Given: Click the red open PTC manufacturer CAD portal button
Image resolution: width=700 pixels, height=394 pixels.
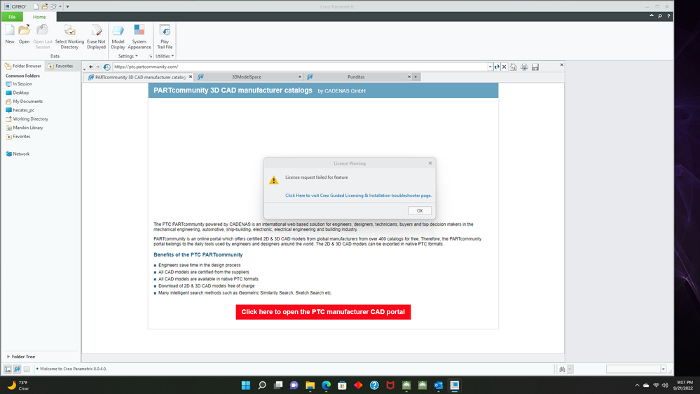Looking at the screenshot, I should point(323,312).
